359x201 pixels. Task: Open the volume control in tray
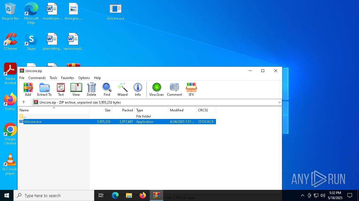[323, 195]
